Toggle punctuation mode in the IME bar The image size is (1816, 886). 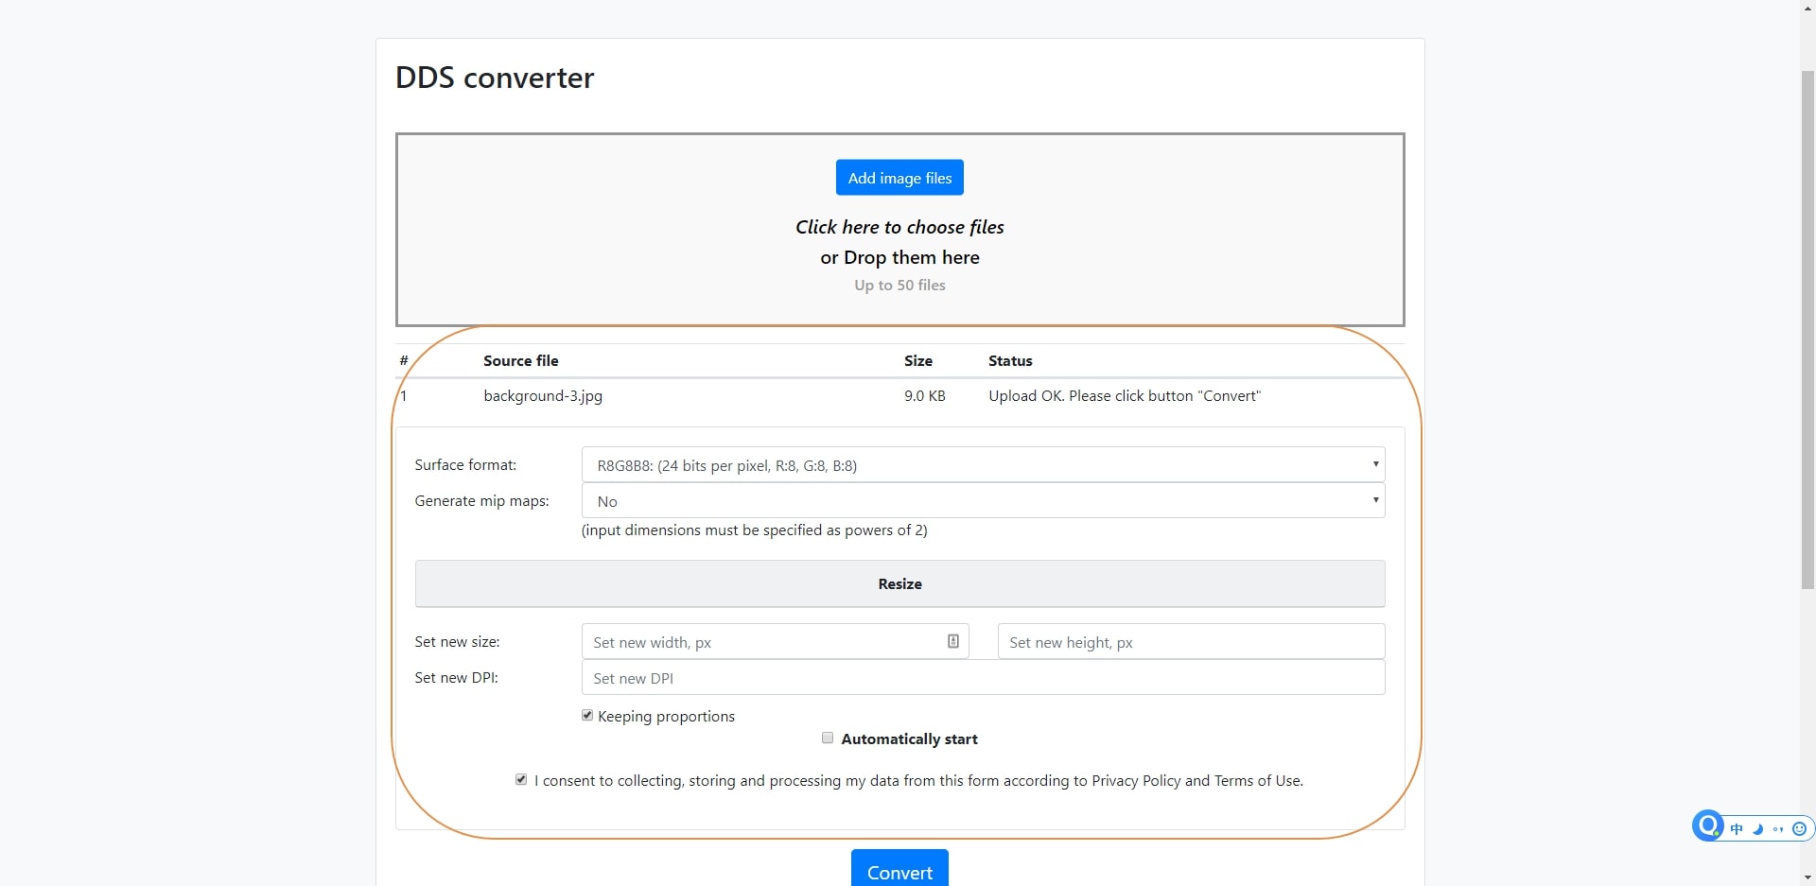pos(1778,829)
